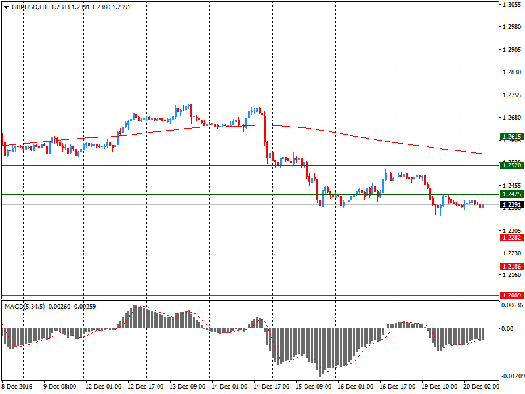525x394 pixels.
Task: Select the 14 Dec 01:00 time label
Action: pos(229,386)
